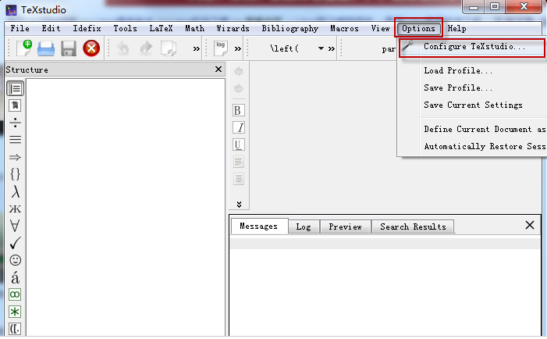Open the Help menu
This screenshot has height=339, width=547.
tap(456, 28)
